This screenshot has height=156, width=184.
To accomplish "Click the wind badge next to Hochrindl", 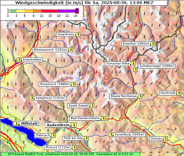I will point(178,93).
